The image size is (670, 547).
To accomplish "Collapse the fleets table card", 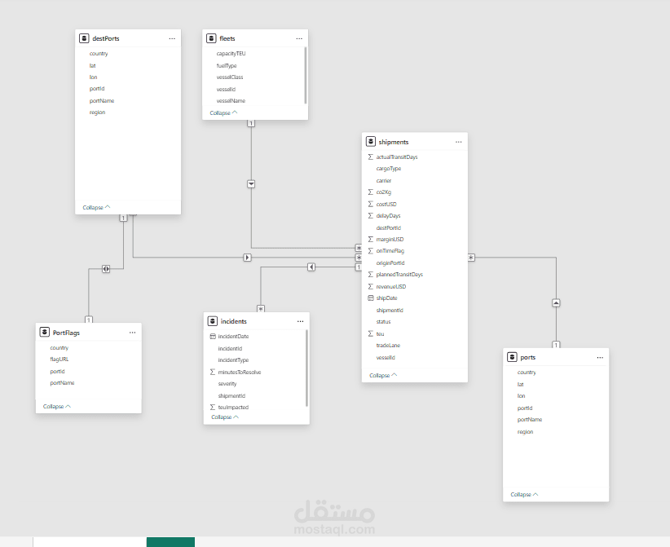I will (x=223, y=112).
